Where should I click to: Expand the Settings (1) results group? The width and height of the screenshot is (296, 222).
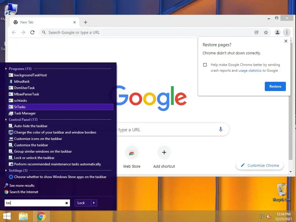click(6, 171)
